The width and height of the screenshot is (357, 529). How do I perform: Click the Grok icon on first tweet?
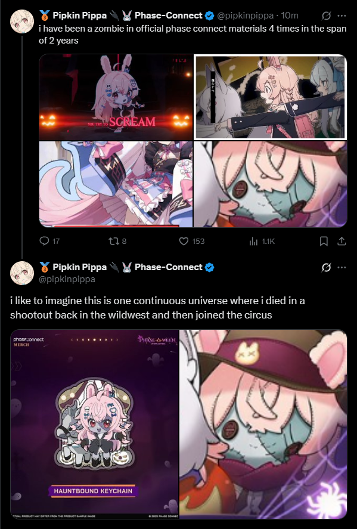click(x=326, y=16)
